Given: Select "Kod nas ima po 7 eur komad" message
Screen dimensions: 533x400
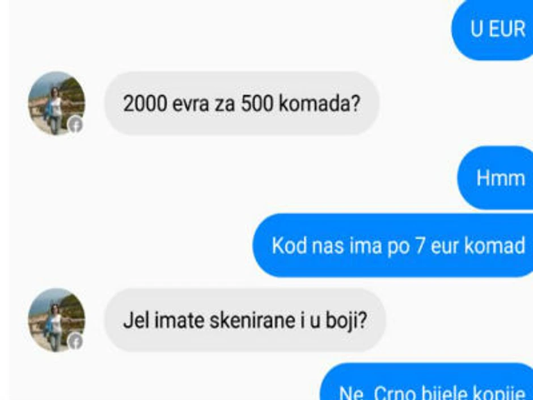Looking at the screenshot, I should pyautogui.click(x=392, y=246).
